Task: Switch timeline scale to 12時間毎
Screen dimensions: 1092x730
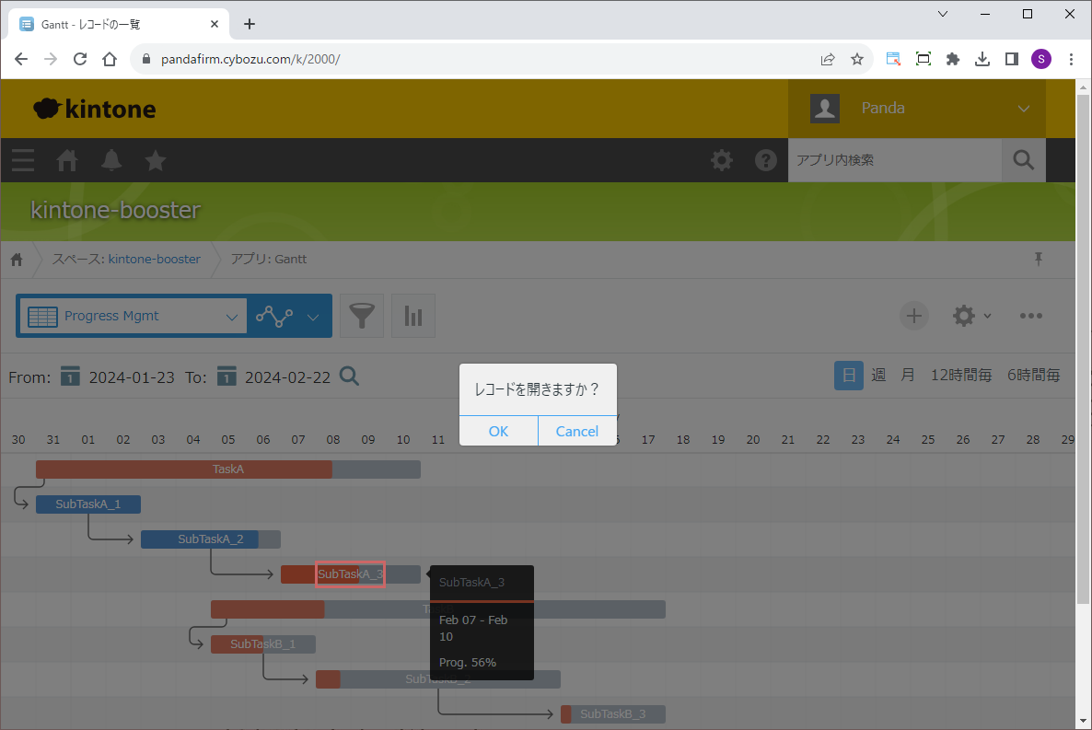Action: pos(962,376)
